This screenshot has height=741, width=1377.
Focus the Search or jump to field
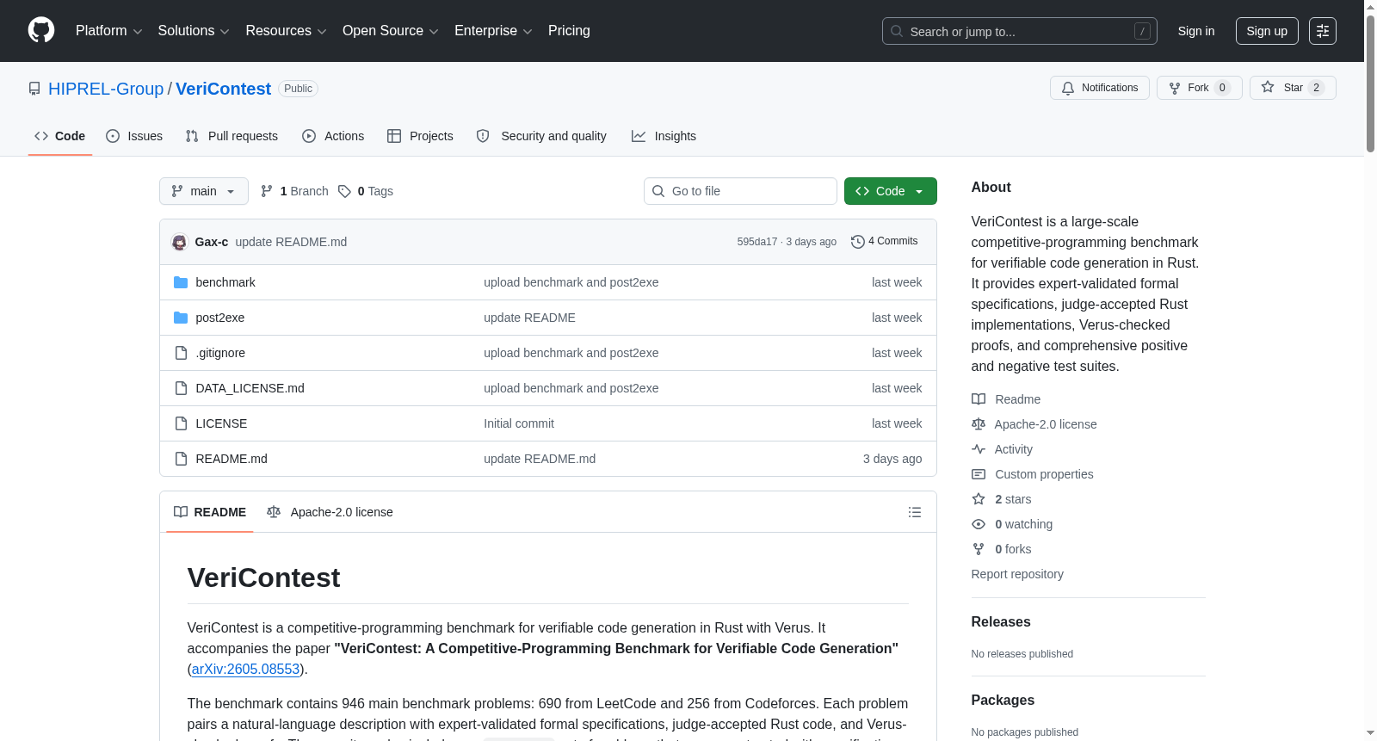1019,31
